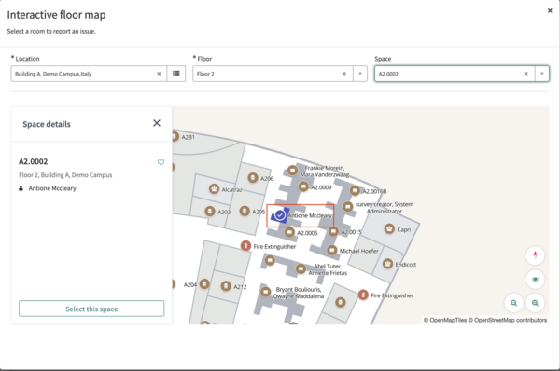Close the Space details panel
The height and width of the screenshot is (371, 560).
click(157, 123)
